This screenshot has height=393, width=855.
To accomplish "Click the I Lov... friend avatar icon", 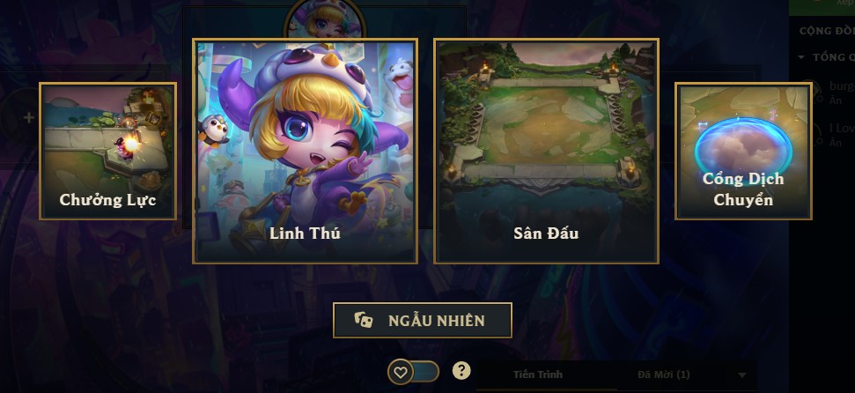I will [x=814, y=134].
